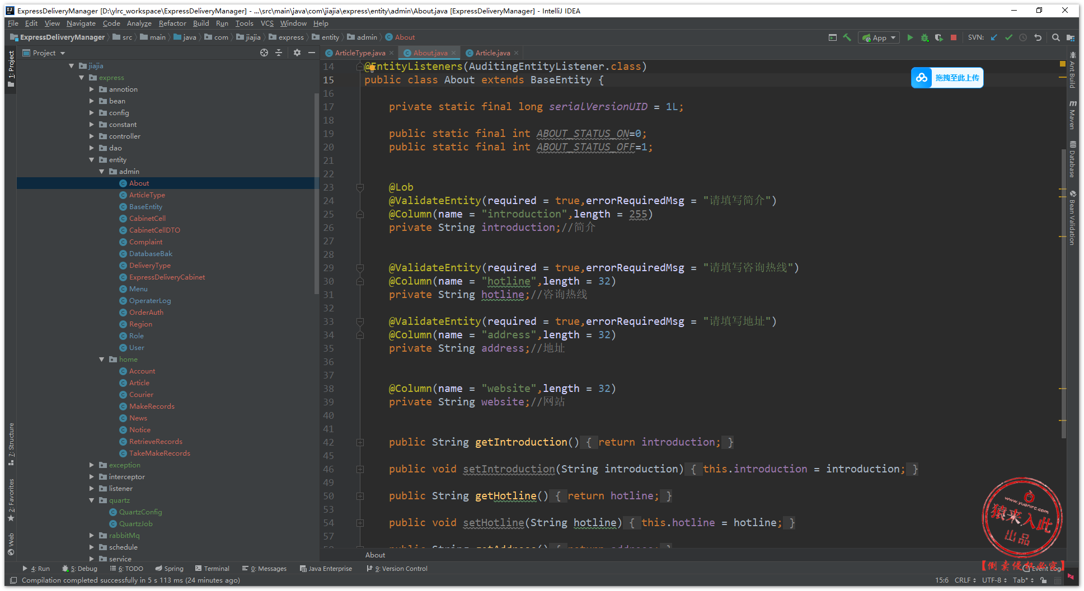
Task: Toggle fold on setHotline method
Action: click(360, 523)
